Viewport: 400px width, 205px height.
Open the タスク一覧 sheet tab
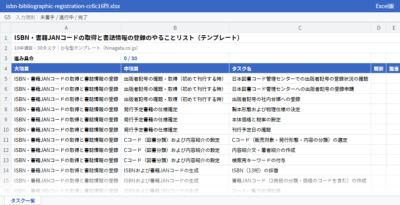point(23,200)
